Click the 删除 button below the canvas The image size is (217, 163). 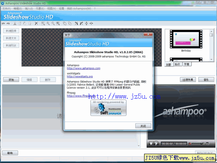pyautogui.click(x=48, y=80)
